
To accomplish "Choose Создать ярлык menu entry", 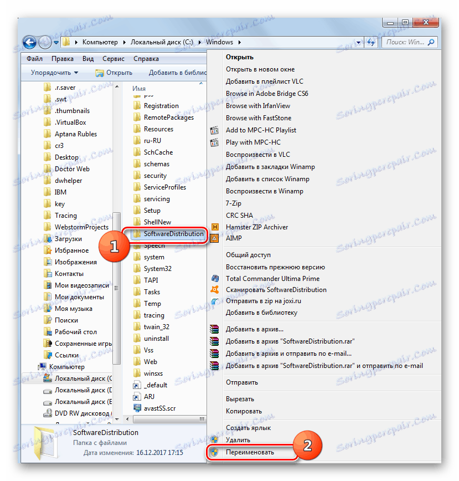I will pos(248,428).
